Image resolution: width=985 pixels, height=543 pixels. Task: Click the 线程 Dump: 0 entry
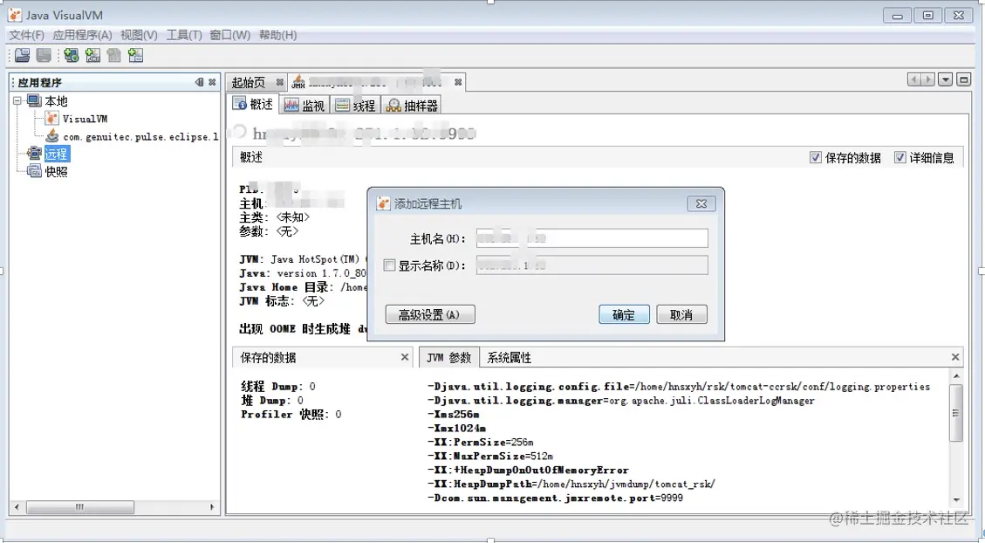click(x=278, y=386)
